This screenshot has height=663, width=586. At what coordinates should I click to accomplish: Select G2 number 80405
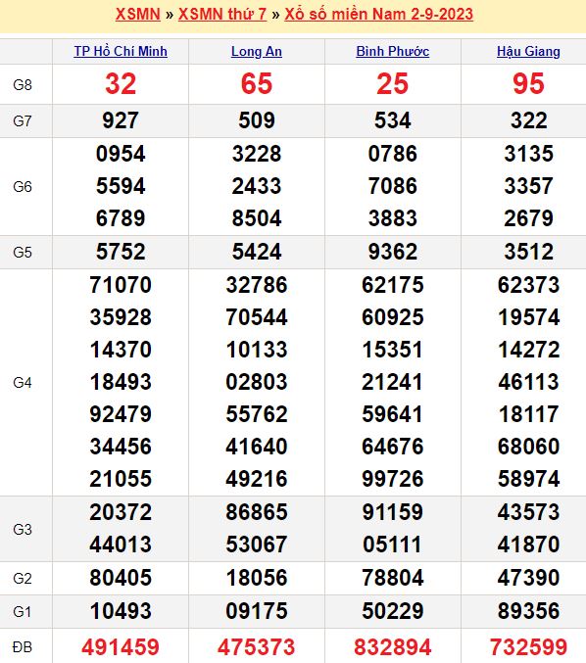pyautogui.click(x=121, y=578)
